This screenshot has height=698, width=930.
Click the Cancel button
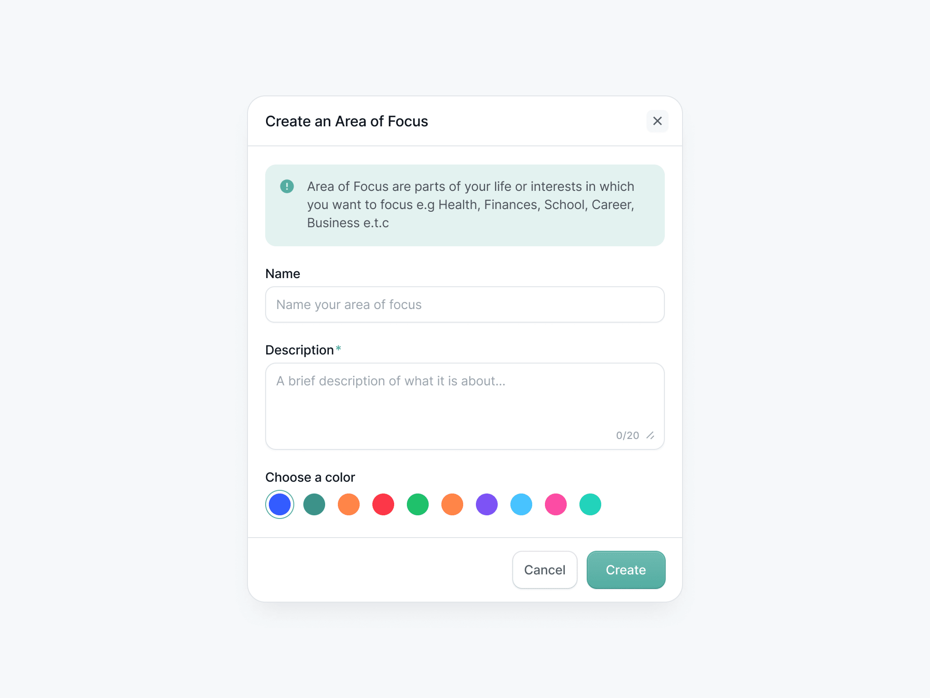click(544, 570)
